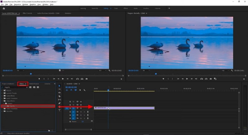Image resolution: width=248 pixels, height=135 pixels.
Task: Select the Pen tool
Action: coord(60,103)
